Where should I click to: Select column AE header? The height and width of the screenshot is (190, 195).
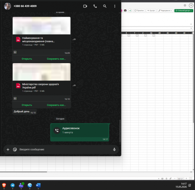[184, 33]
